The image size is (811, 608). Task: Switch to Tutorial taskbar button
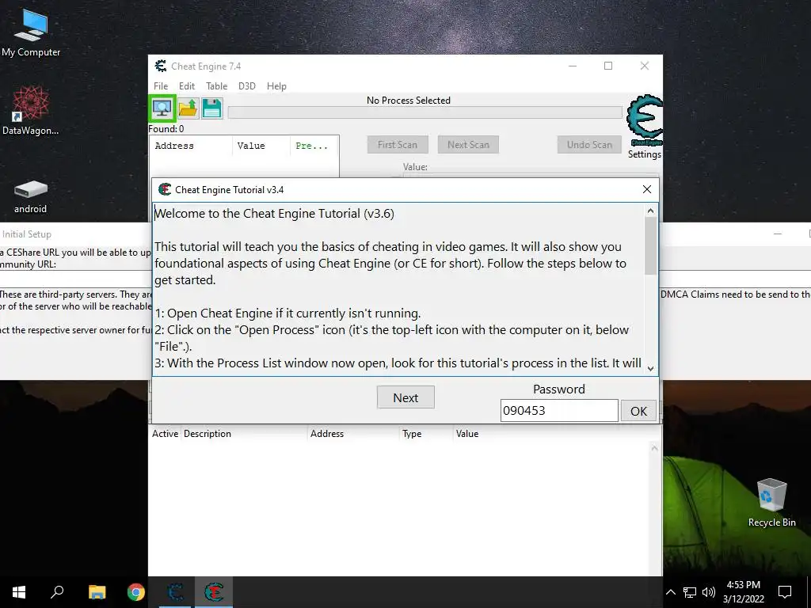click(214, 592)
